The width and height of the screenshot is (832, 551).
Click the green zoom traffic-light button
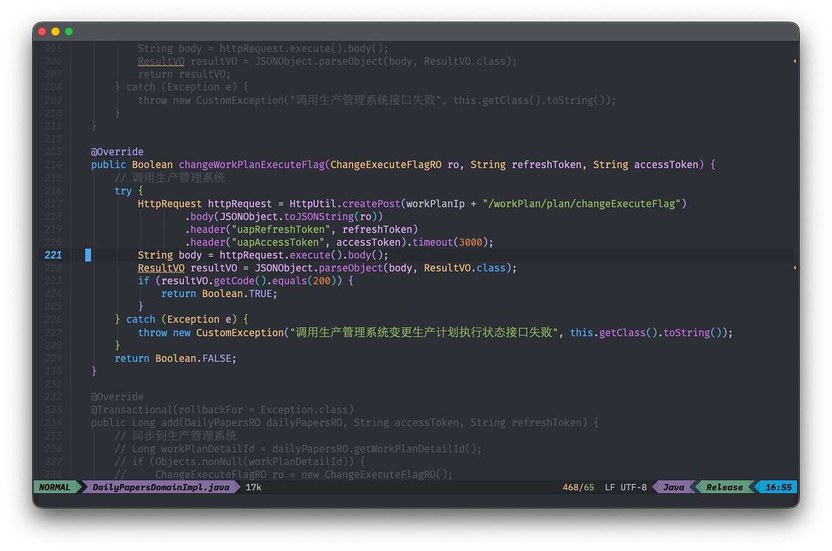pyautogui.click(x=68, y=31)
